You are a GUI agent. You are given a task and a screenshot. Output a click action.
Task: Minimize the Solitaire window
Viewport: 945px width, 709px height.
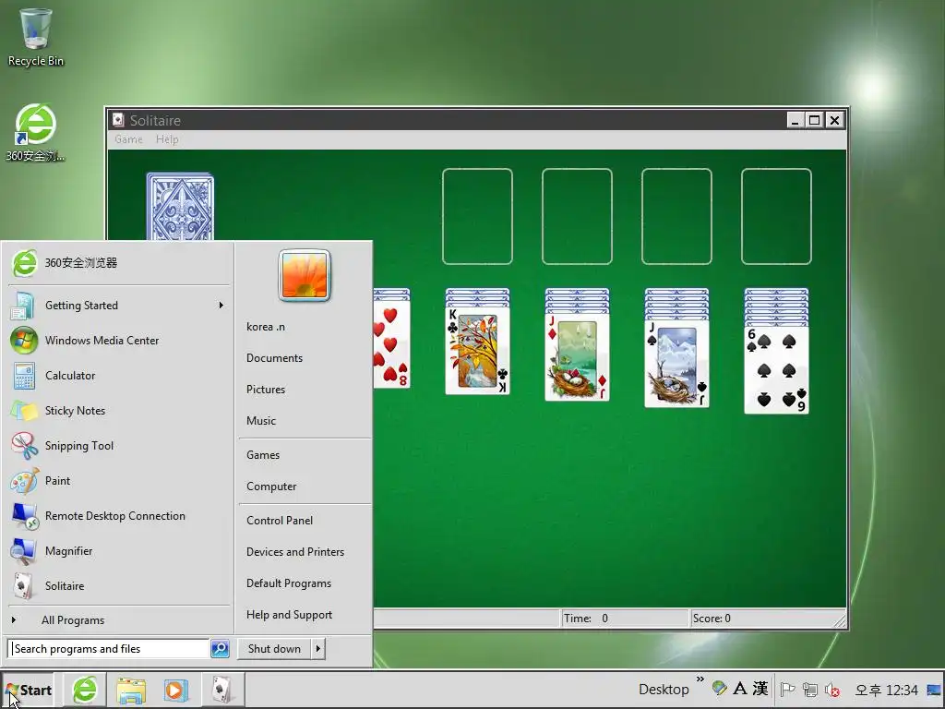click(x=795, y=120)
